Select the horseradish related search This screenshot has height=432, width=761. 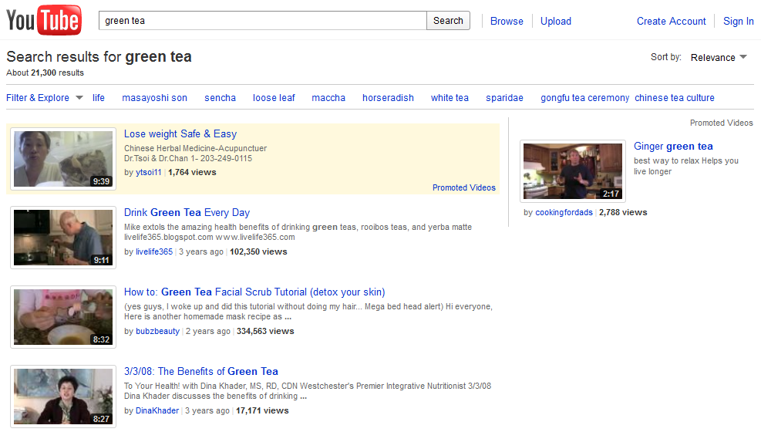(x=388, y=97)
